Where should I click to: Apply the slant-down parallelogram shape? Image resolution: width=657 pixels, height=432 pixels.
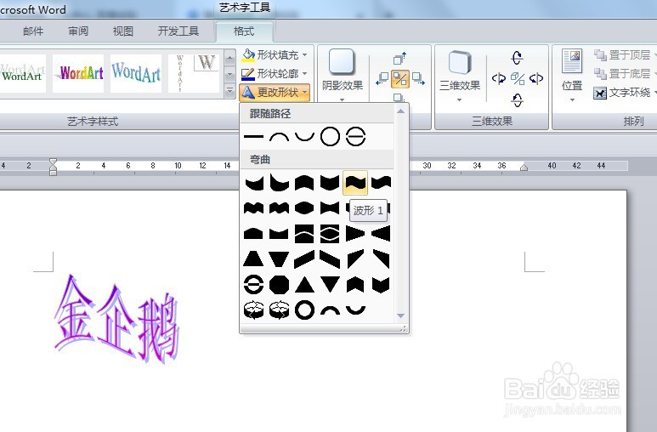[330, 259]
